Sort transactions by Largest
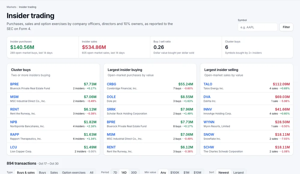Image resolution: width=300 pixels, height=174 pixels. [x=238, y=172]
